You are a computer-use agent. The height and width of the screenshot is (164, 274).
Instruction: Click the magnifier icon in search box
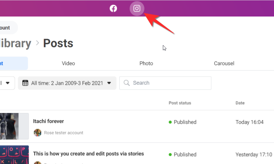[126, 83]
